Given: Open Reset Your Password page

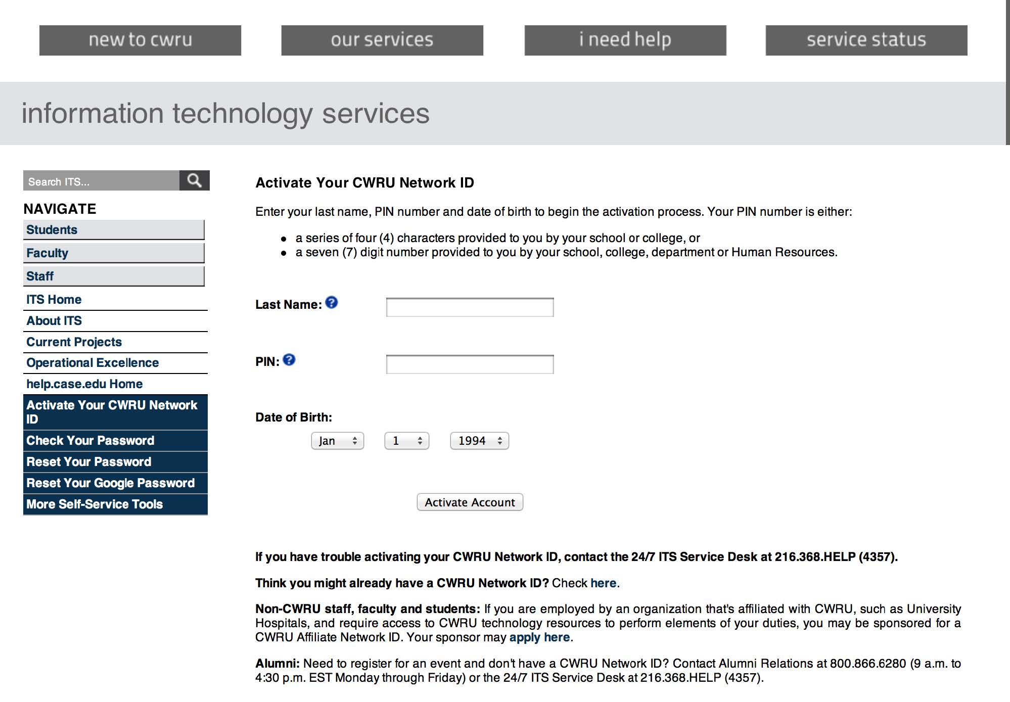Looking at the screenshot, I should tap(88, 461).
